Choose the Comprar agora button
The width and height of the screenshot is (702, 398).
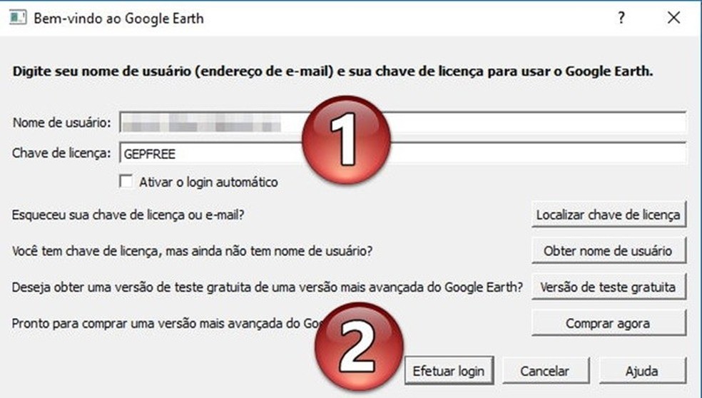(x=609, y=323)
